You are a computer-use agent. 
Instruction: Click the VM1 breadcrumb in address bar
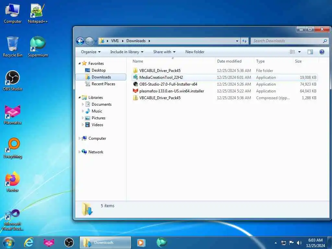[115, 41]
